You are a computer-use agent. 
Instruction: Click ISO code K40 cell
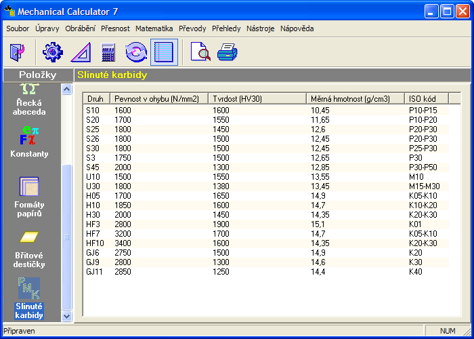coord(415,271)
